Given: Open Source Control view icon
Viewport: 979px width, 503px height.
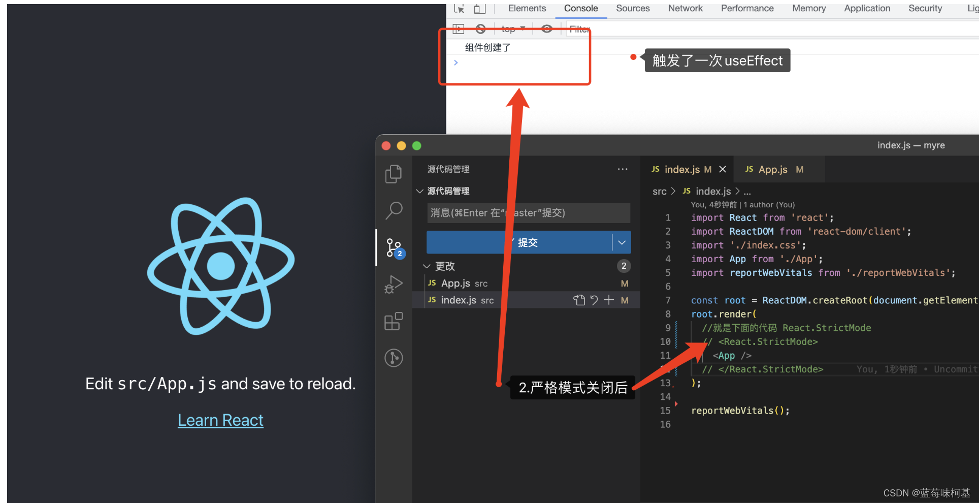Looking at the screenshot, I should [x=394, y=248].
